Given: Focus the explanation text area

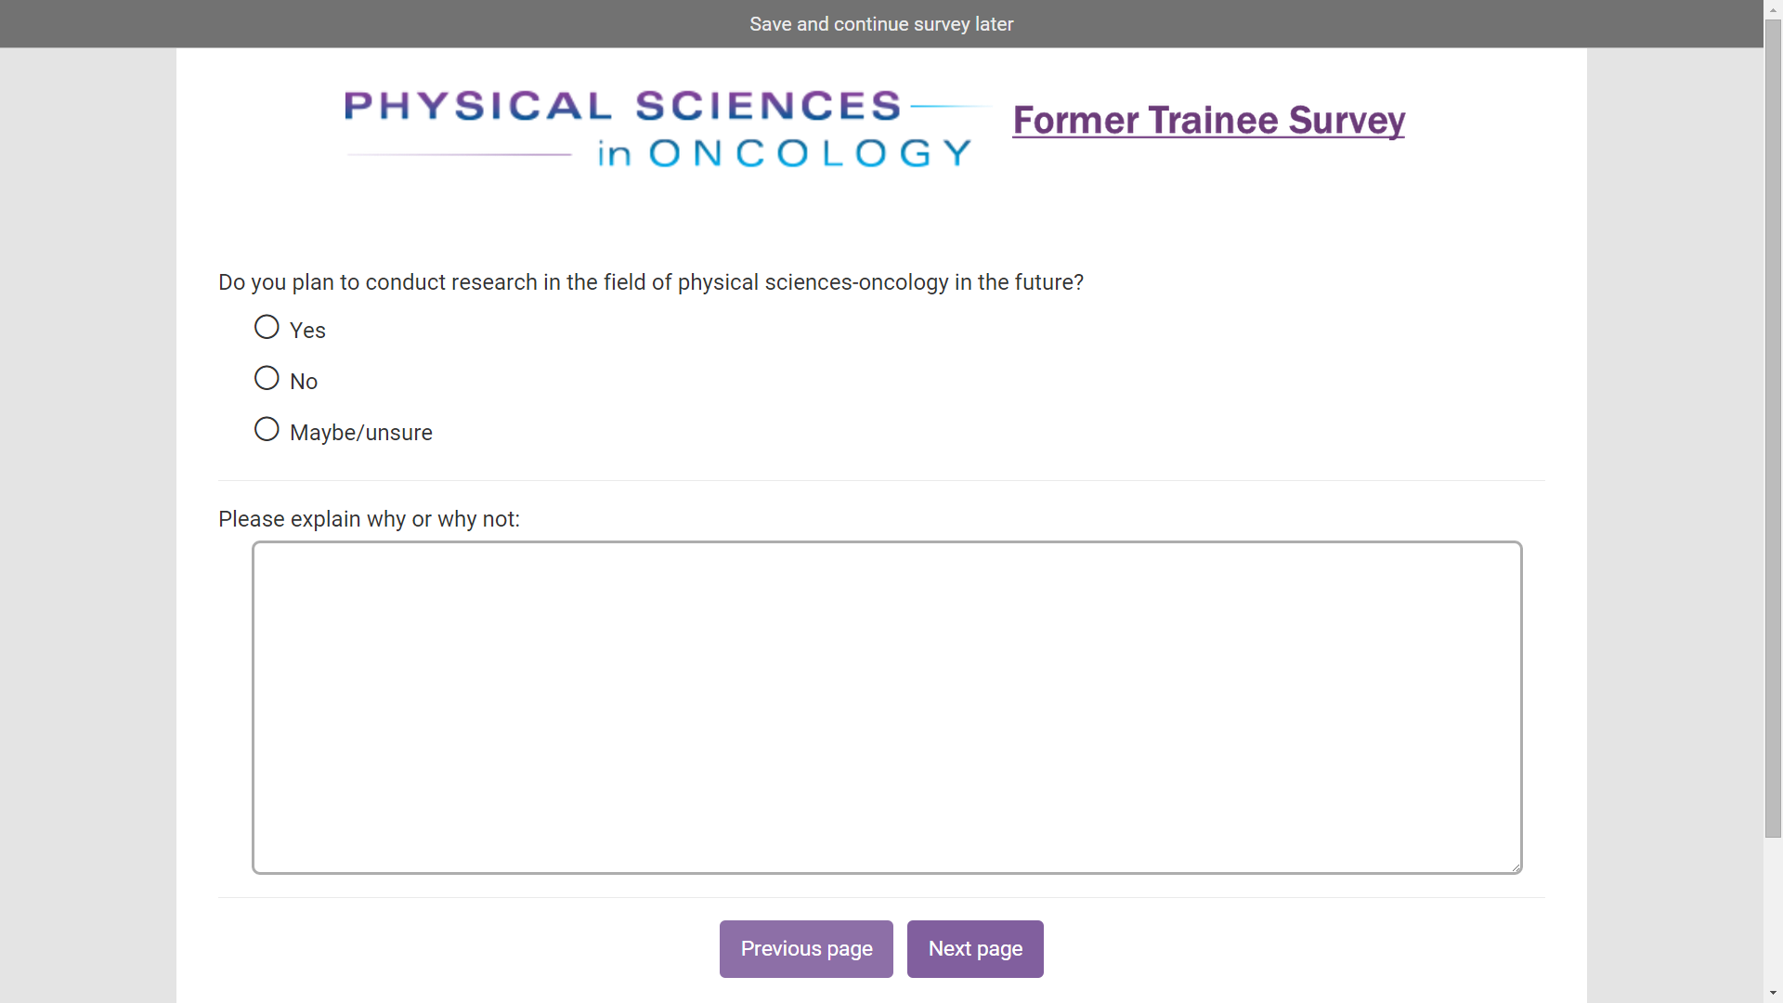Looking at the screenshot, I should [886, 707].
